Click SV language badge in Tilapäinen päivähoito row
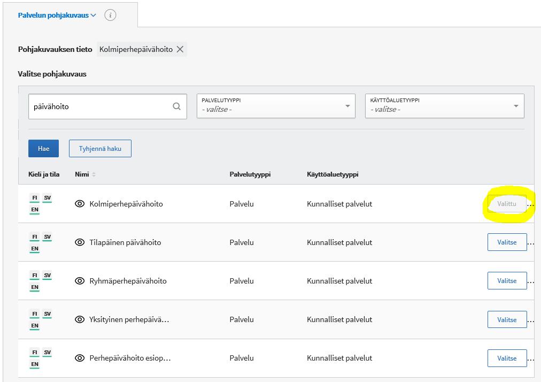This screenshot has width=541, height=382. 47,237
